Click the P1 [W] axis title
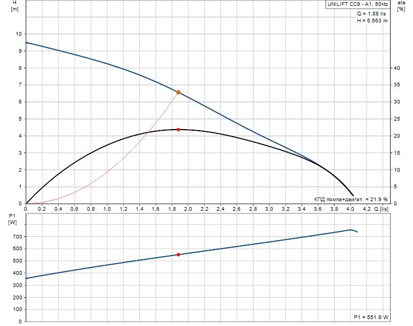Viewport: 413px width, 326px height. [x=13, y=219]
